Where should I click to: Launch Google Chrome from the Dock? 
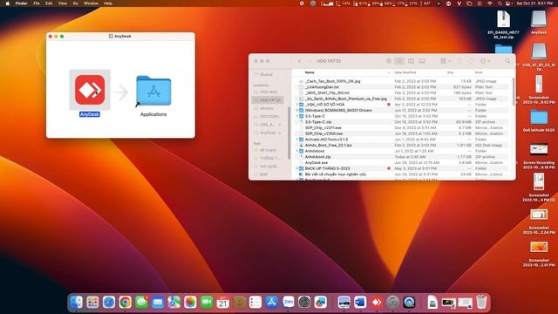(126, 303)
